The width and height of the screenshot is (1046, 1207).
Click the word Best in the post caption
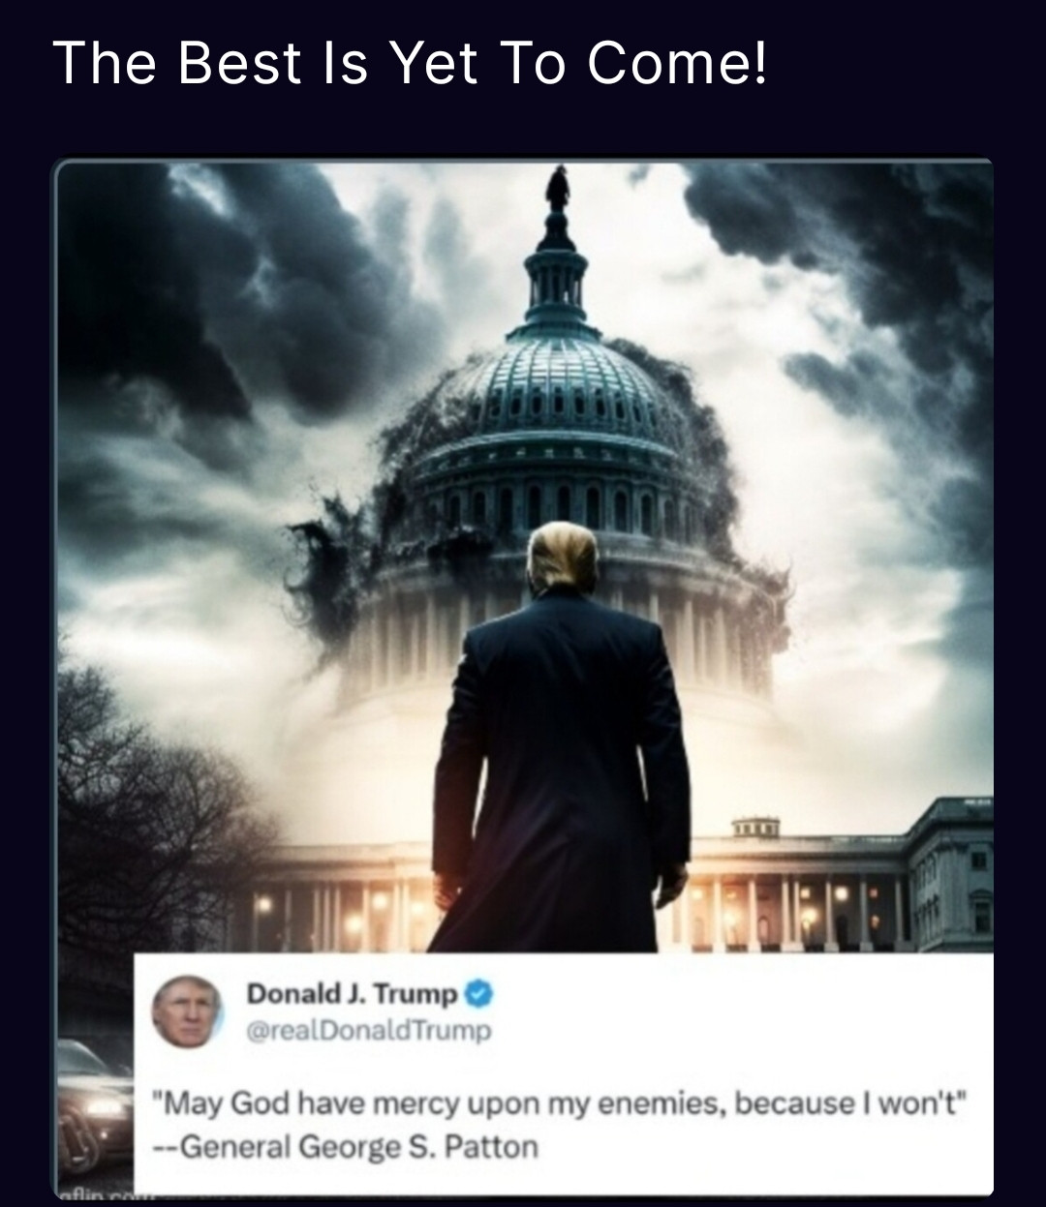coord(239,63)
